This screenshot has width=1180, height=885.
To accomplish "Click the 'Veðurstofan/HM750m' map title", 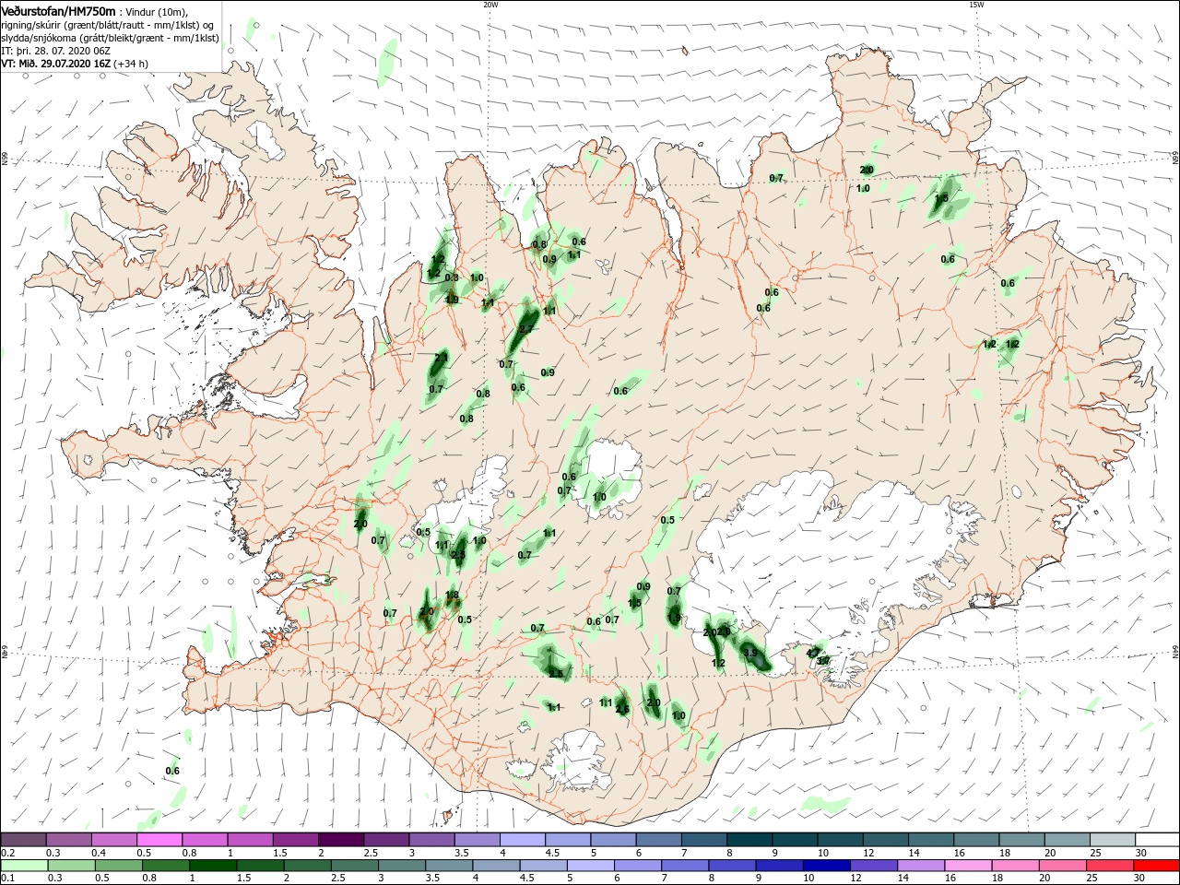I will pyautogui.click(x=58, y=10).
